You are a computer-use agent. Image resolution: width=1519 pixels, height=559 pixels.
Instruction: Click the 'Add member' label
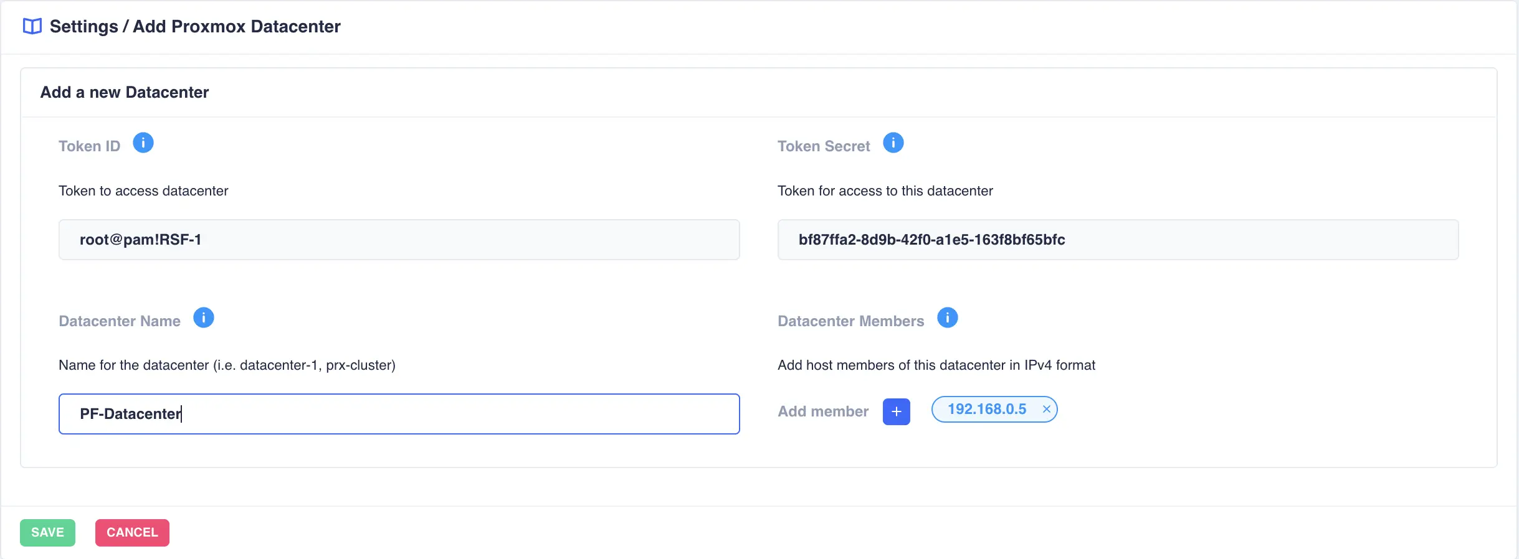click(823, 411)
